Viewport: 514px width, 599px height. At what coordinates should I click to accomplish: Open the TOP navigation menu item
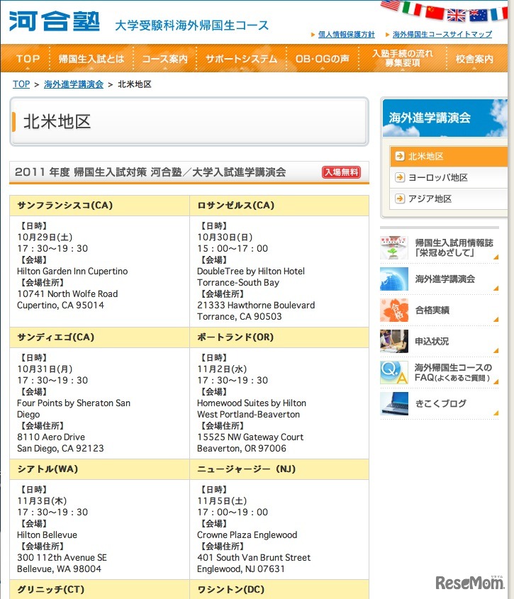click(x=28, y=58)
